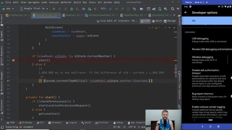This screenshot has width=232, height=130.
Task: Toggle the breakpoint on the start() line
Action: pyautogui.click(x=13, y=60)
